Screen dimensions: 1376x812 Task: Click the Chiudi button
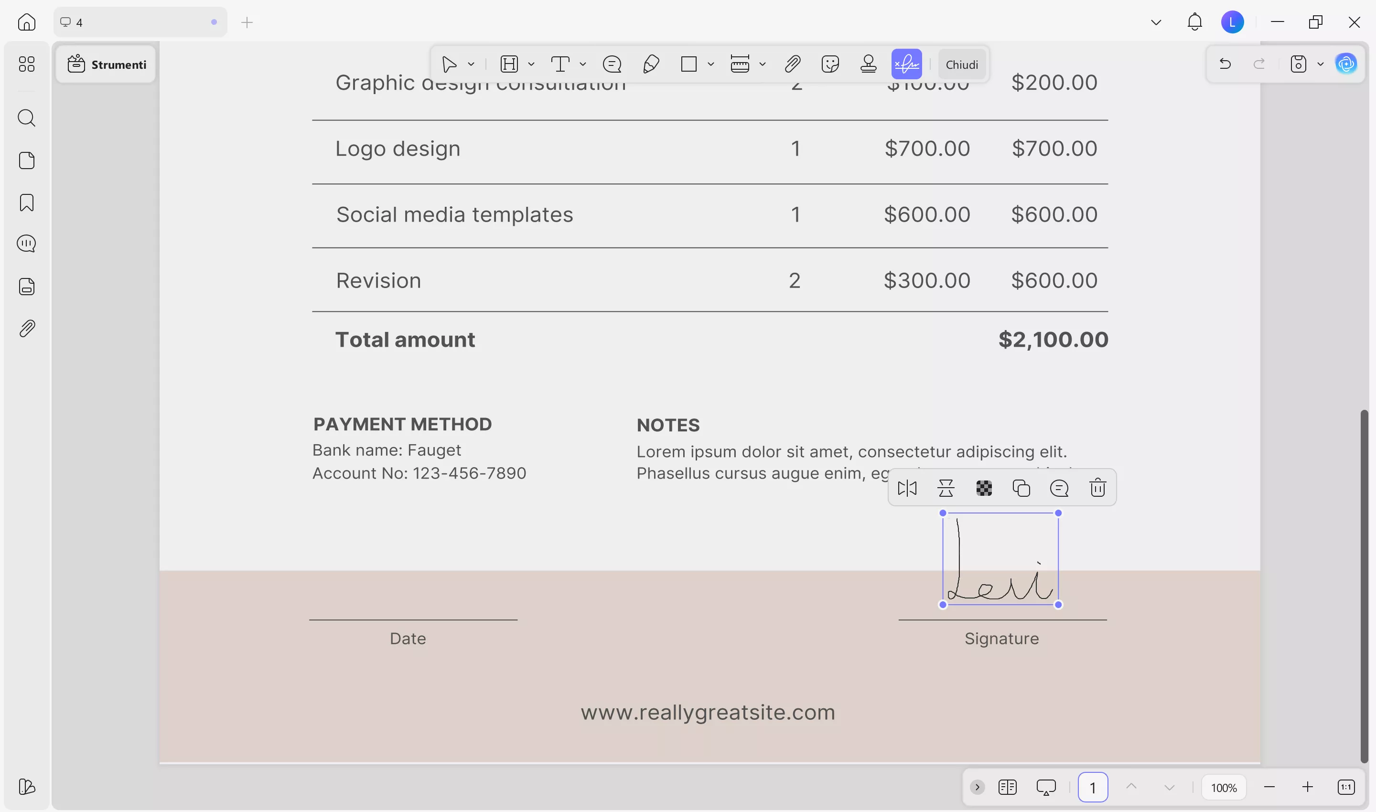pos(962,64)
